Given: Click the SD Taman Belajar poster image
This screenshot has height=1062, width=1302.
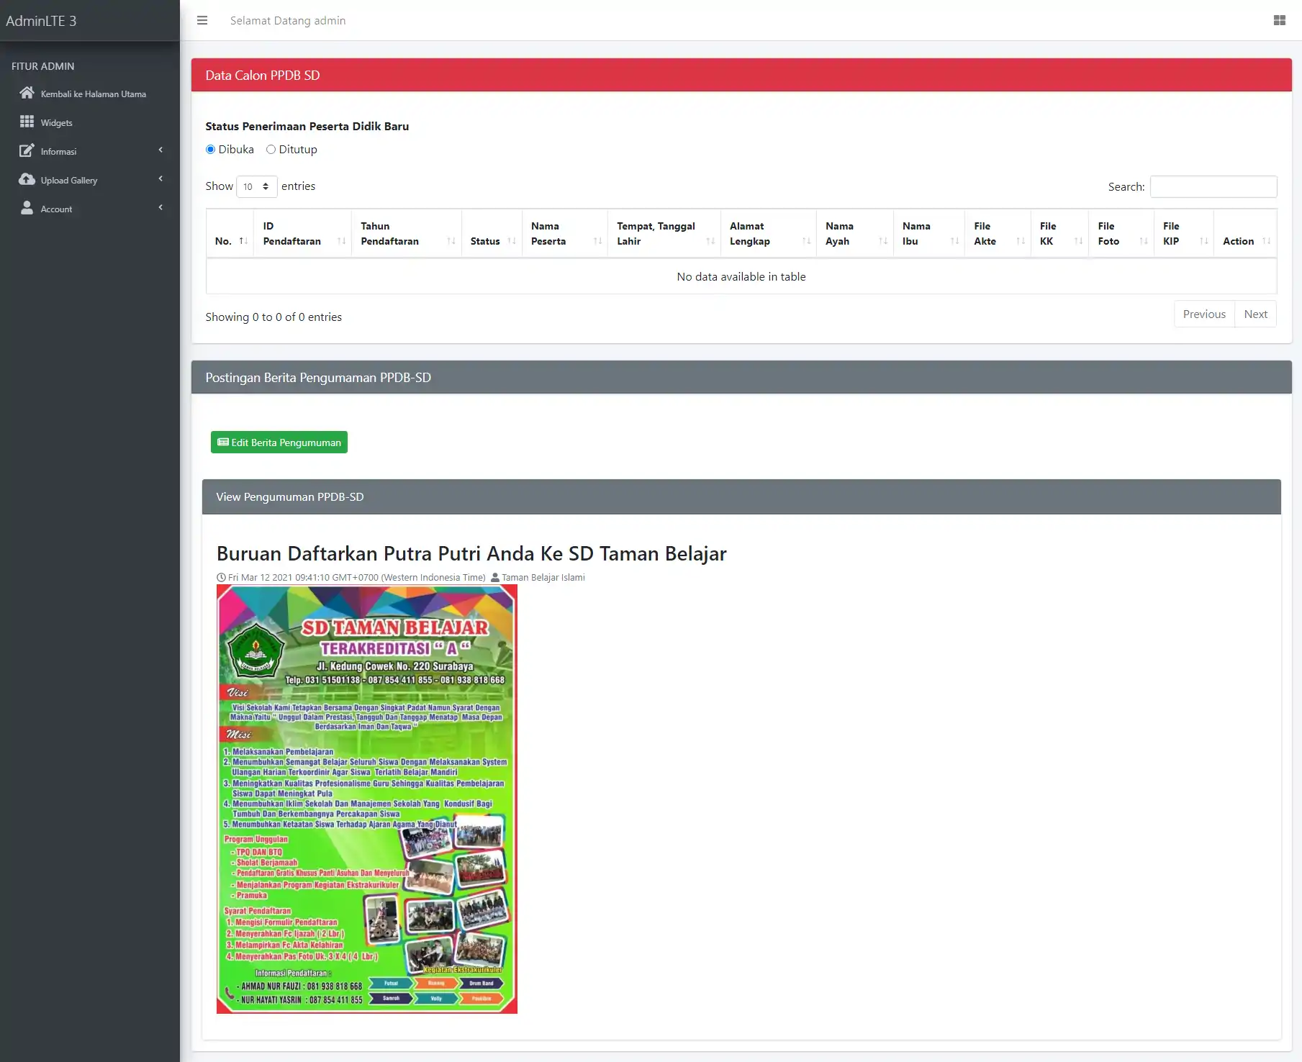Looking at the screenshot, I should pos(367,799).
